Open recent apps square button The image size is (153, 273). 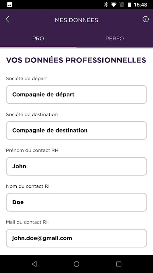[119, 264]
